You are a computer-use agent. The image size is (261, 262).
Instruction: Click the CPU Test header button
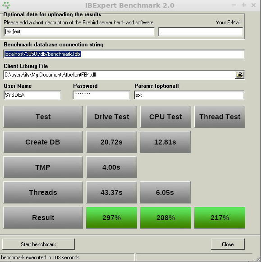(x=165, y=117)
